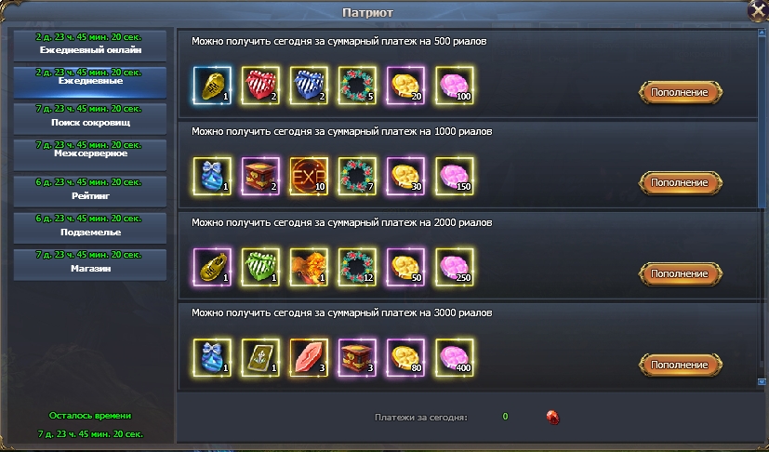Screen dimensions: 769x452
Task: Click the red treasure chest in the 1000 rials row
Action: click(260, 176)
